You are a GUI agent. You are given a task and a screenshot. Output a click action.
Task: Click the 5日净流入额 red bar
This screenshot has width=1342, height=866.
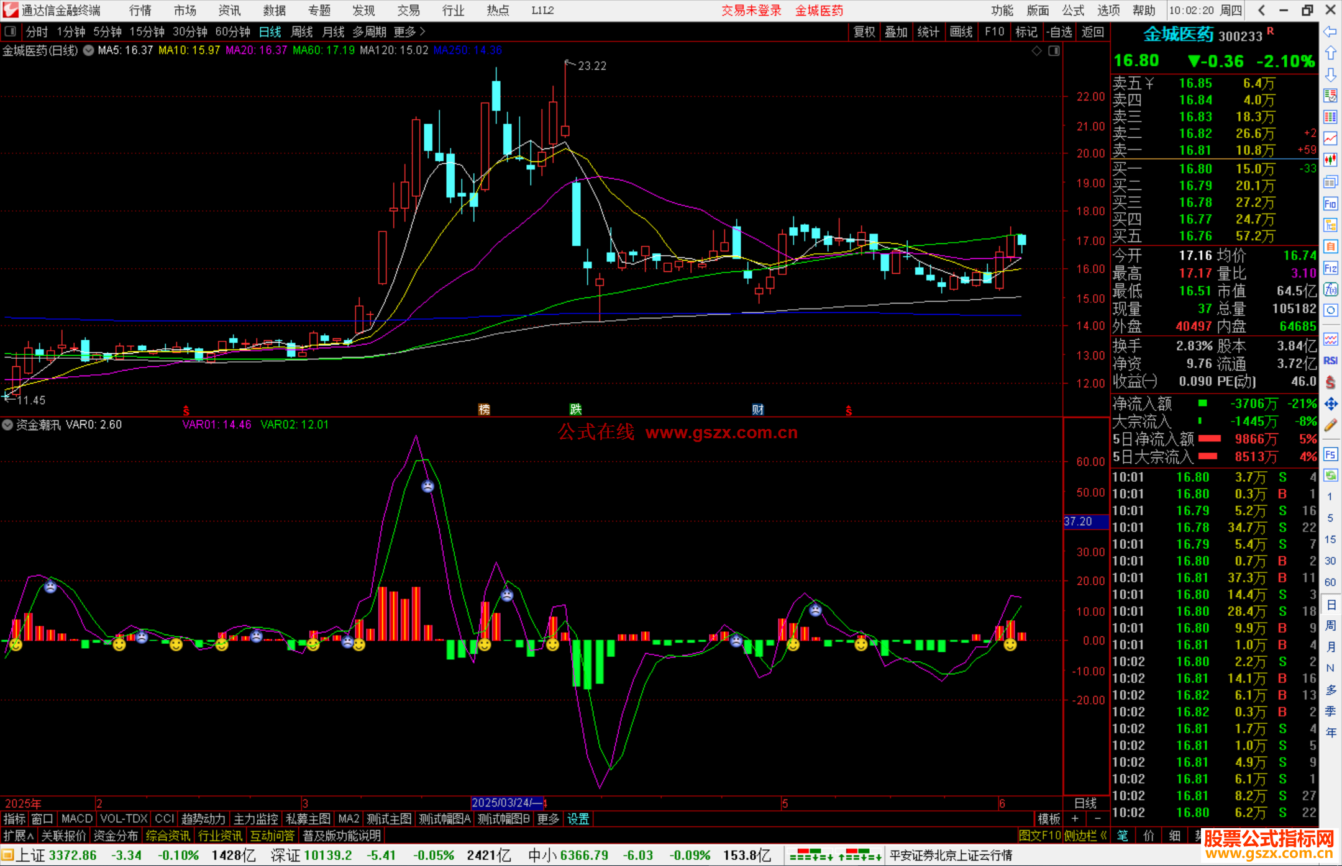1210,438
